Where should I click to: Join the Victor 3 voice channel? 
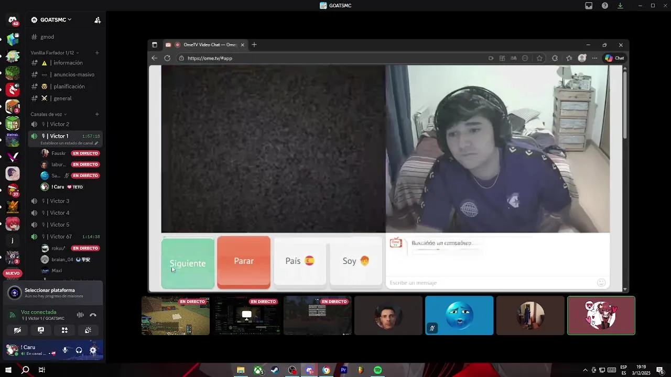[x=65, y=201]
